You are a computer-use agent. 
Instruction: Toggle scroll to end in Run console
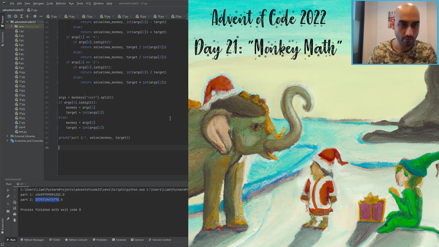coord(15,208)
